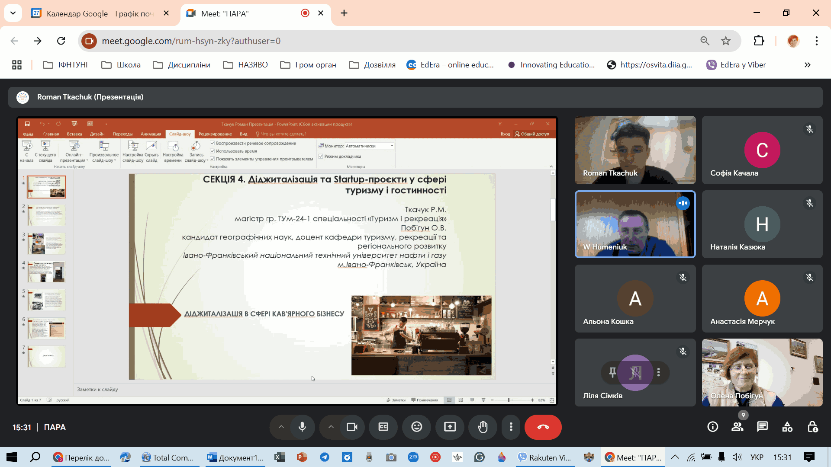The image size is (831, 467).
Task: Open the chat panel icon
Action: 762,427
